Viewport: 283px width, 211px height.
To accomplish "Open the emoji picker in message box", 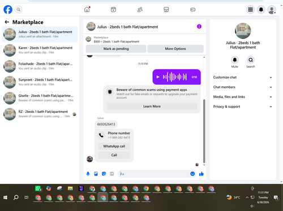I will pyautogui.click(x=192, y=174).
